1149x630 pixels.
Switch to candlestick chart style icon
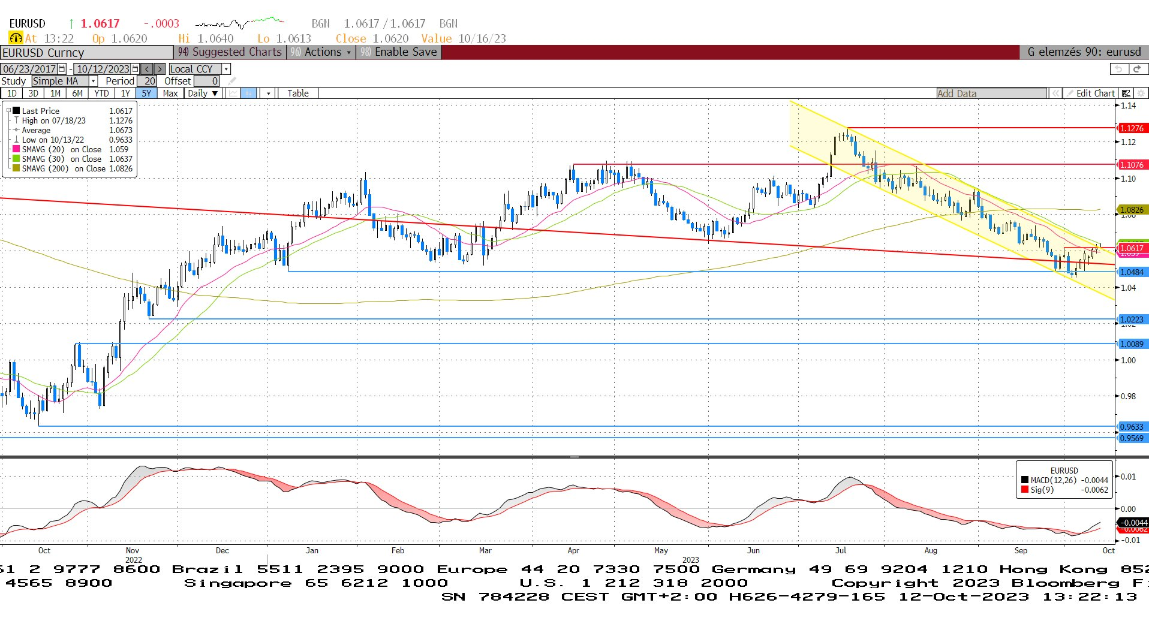[249, 94]
